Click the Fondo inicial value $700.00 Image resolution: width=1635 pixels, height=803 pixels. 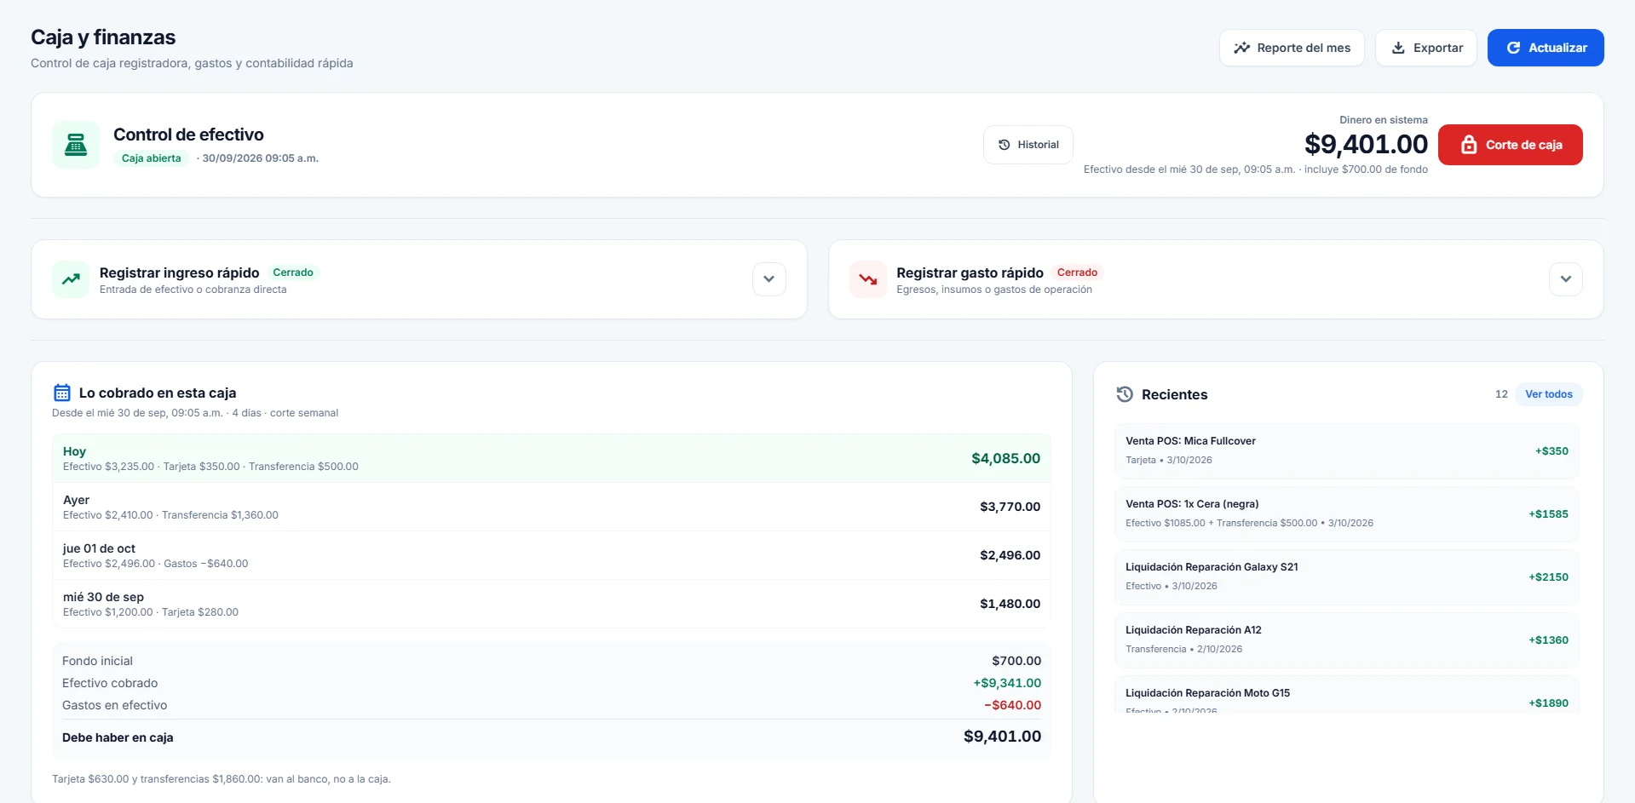point(1016,661)
